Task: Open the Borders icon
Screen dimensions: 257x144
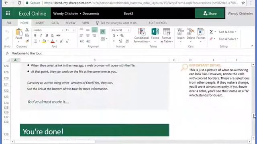Action: (x=35, y=41)
